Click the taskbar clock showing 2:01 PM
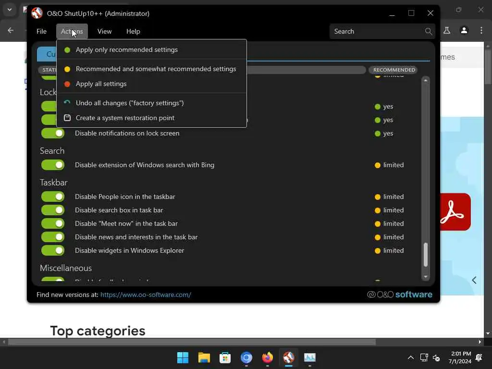The image size is (492, 369). pos(460,357)
